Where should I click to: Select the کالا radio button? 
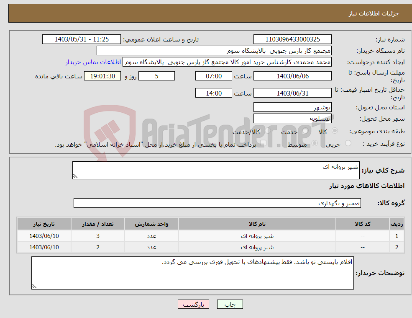335,131
